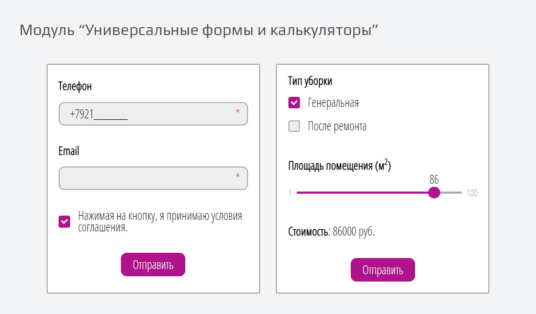Click the area slider's round handle
The image size is (536, 314).
pyautogui.click(x=434, y=193)
